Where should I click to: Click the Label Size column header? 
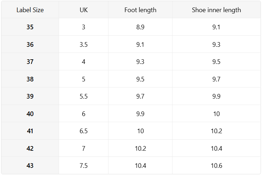30,10
